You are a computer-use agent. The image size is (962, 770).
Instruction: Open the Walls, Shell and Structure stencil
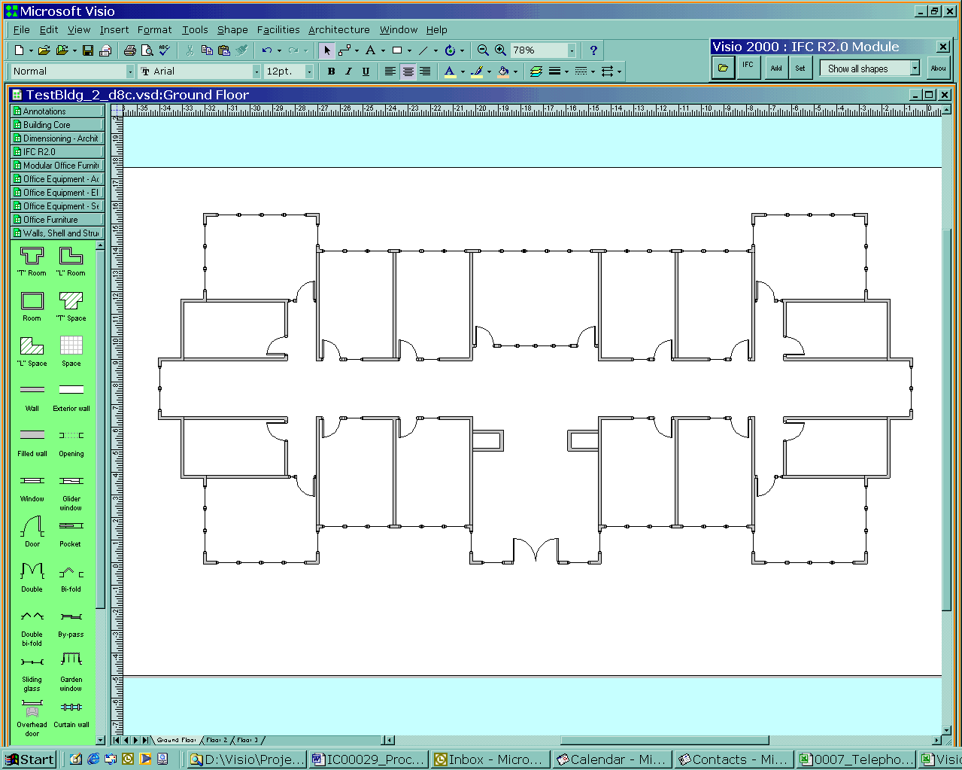point(57,233)
